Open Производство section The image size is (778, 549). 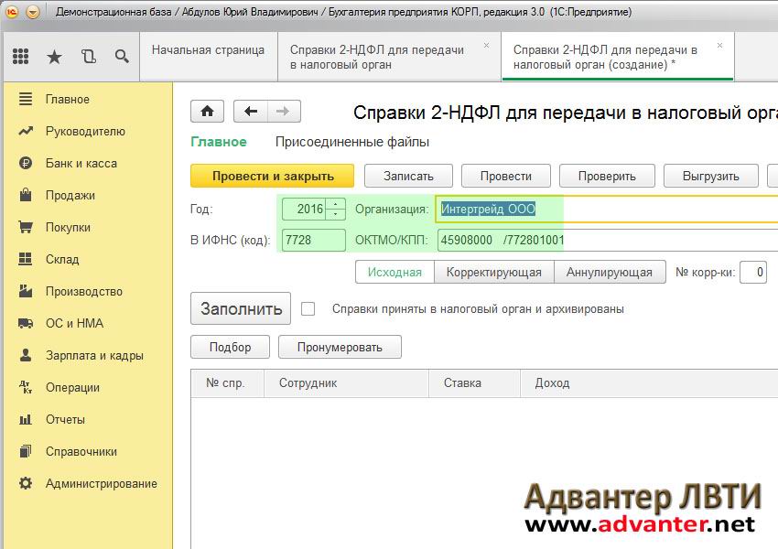click(84, 292)
